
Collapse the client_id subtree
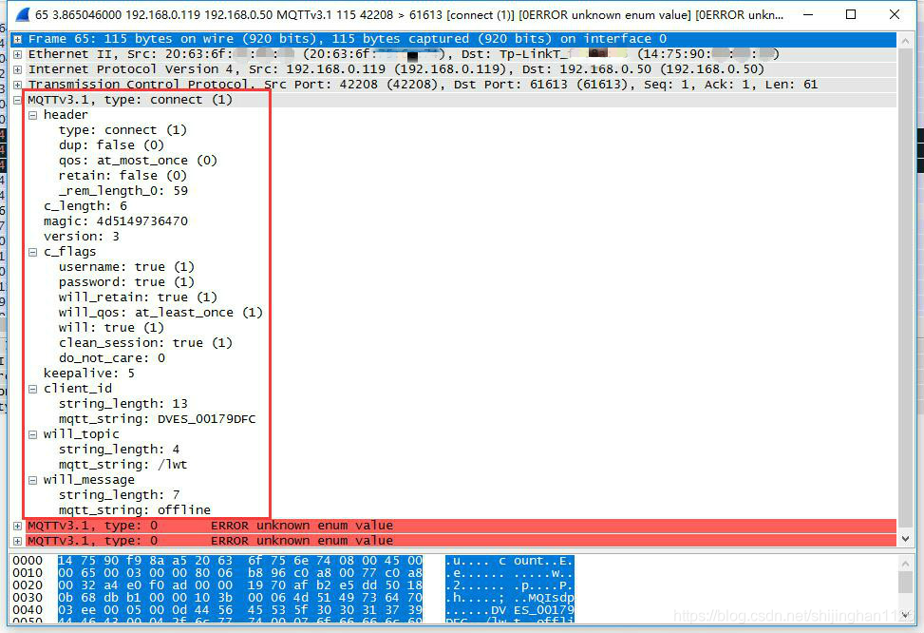pyautogui.click(x=33, y=389)
